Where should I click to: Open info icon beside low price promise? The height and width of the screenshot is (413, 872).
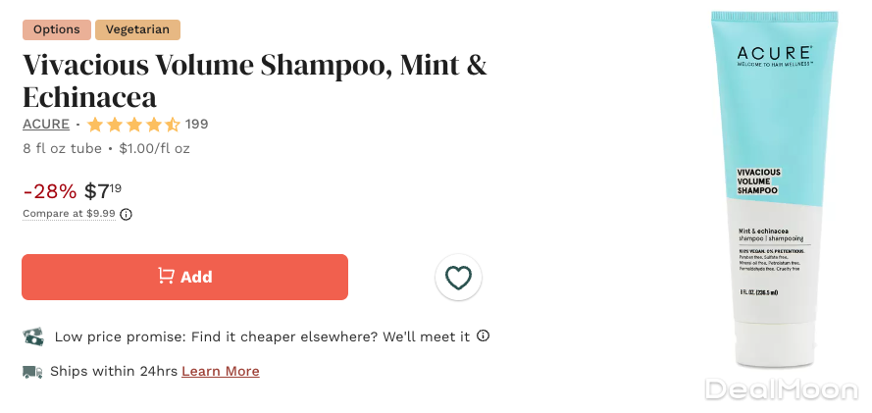pyautogui.click(x=483, y=336)
